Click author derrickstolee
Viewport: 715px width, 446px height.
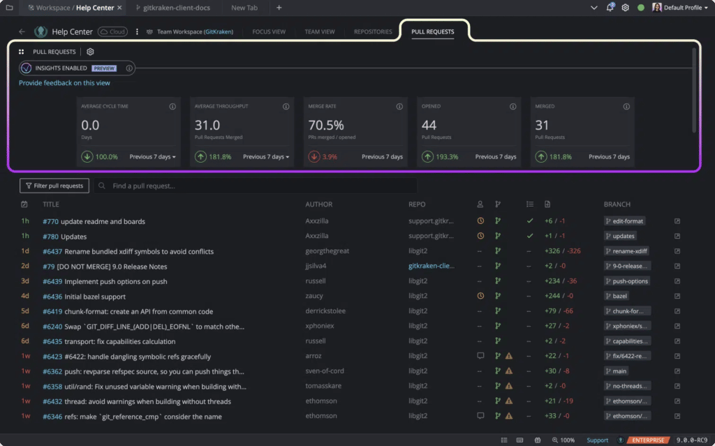click(325, 311)
